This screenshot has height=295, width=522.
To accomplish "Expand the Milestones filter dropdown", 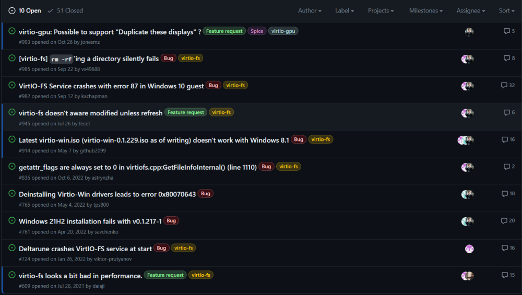I will tap(426, 10).
